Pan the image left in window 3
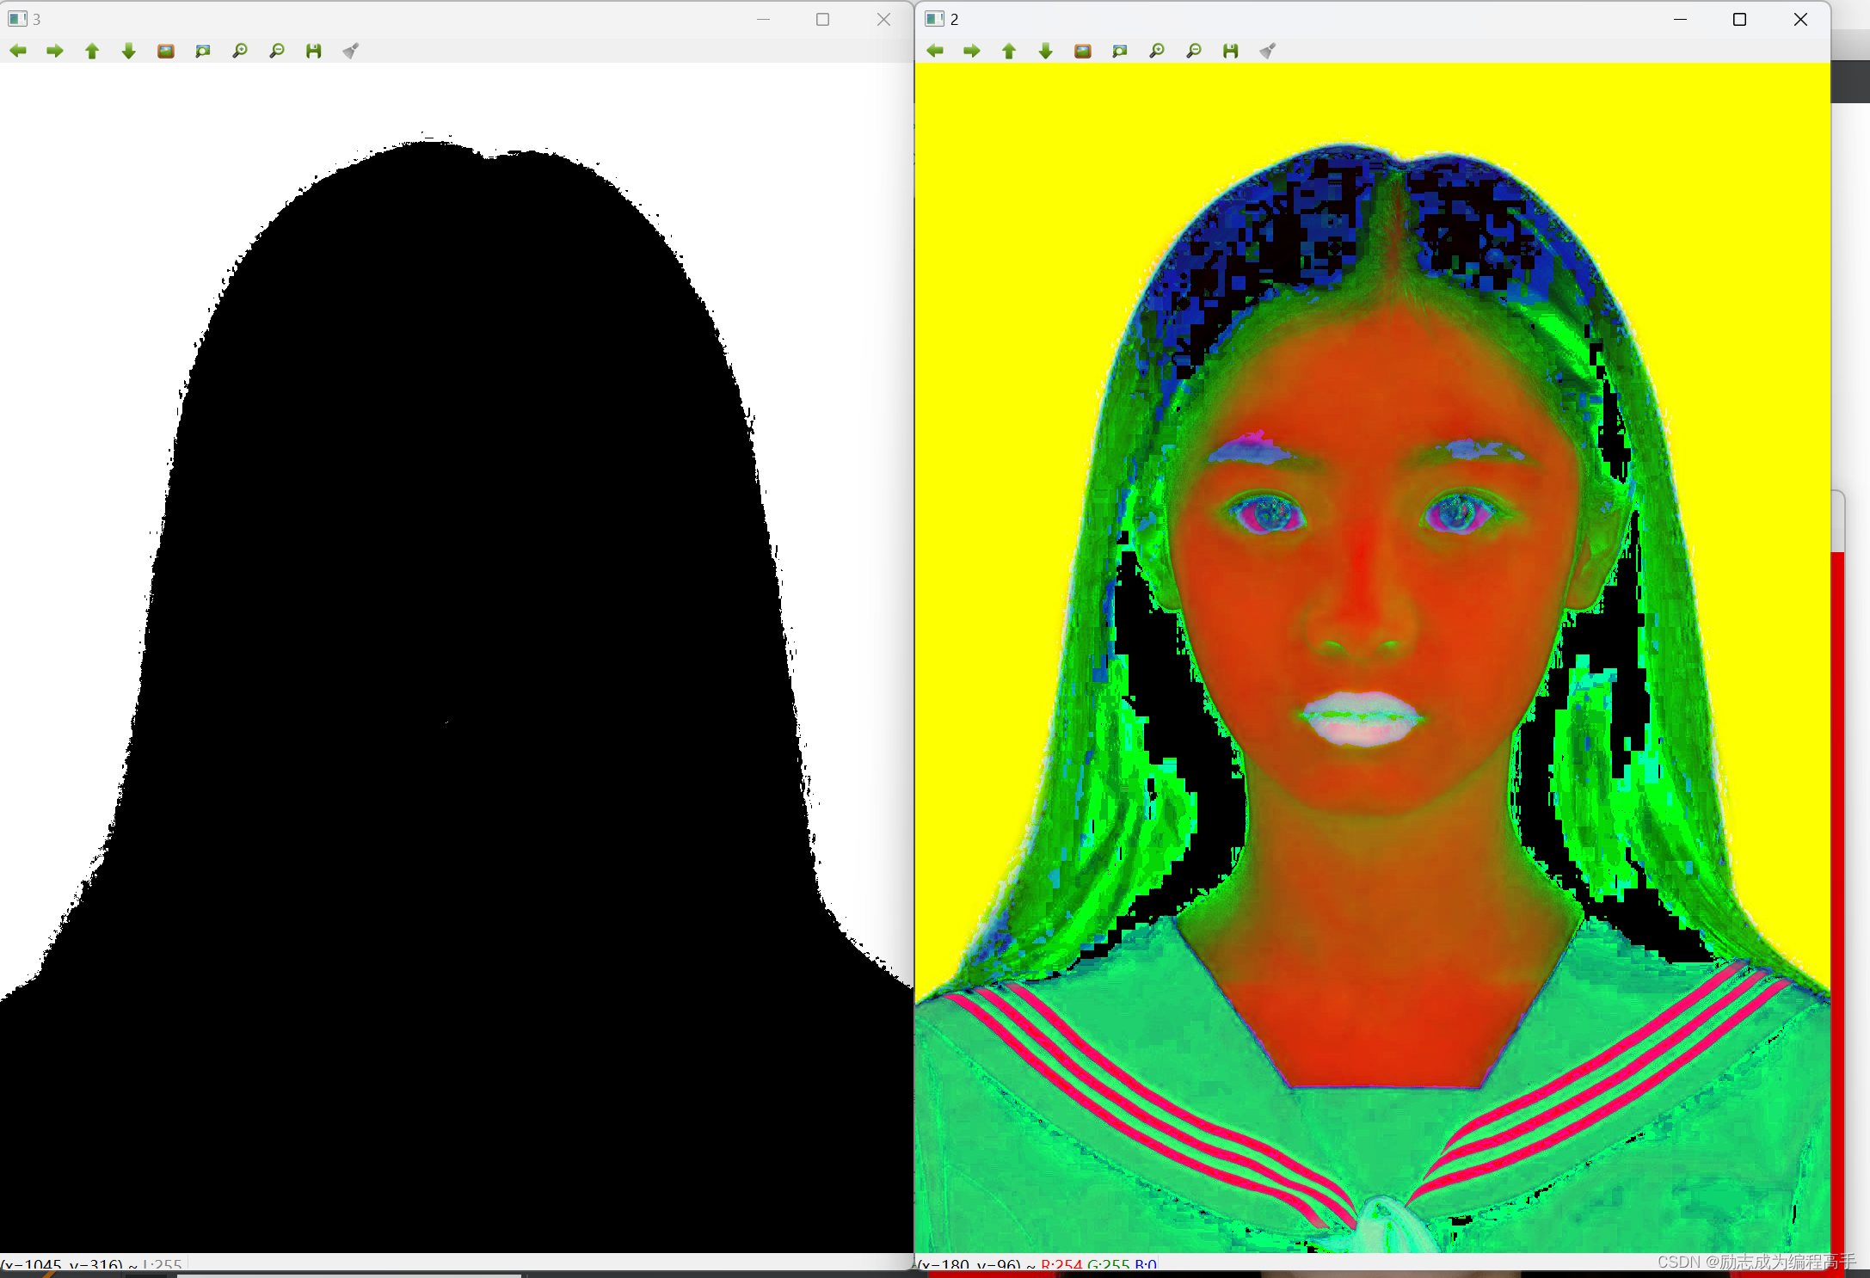The width and height of the screenshot is (1870, 1278). [18, 51]
